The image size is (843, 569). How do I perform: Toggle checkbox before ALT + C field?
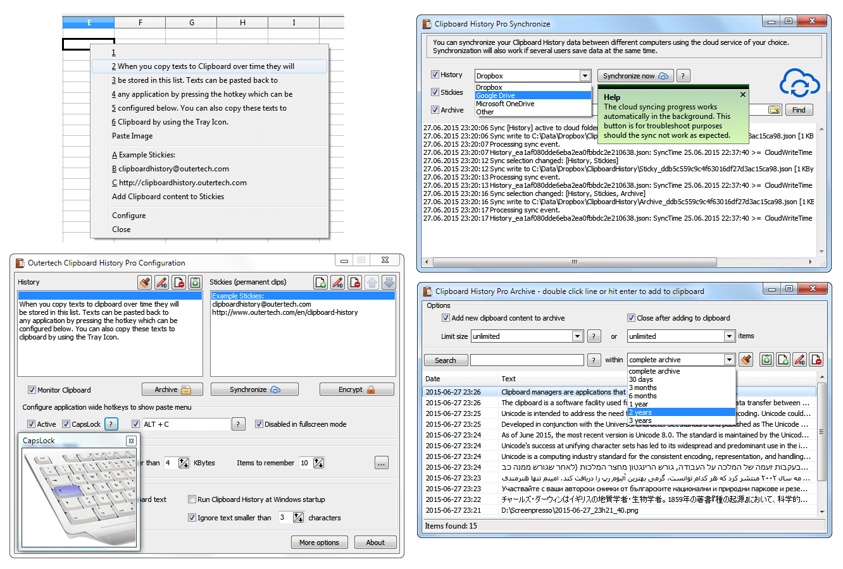[x=135, y=424]
